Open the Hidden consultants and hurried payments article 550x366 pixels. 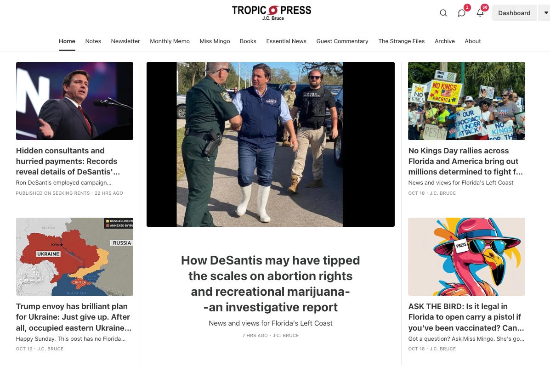[68, 161]
